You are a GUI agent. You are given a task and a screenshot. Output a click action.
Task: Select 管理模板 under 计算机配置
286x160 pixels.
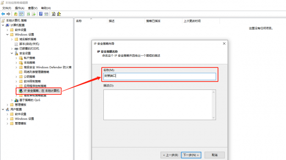(20, 105)
